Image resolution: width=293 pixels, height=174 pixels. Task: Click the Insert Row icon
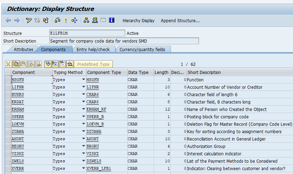(31, 64)
